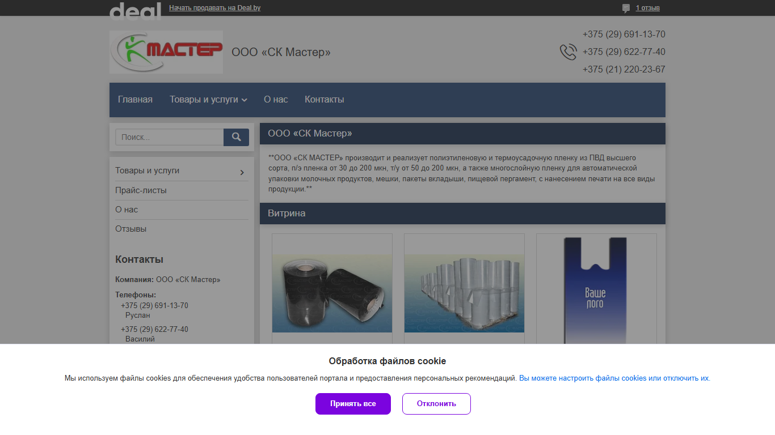
Task: Click the speech bubble review icon
Action: pyautogui.click(x=626, y=8)
